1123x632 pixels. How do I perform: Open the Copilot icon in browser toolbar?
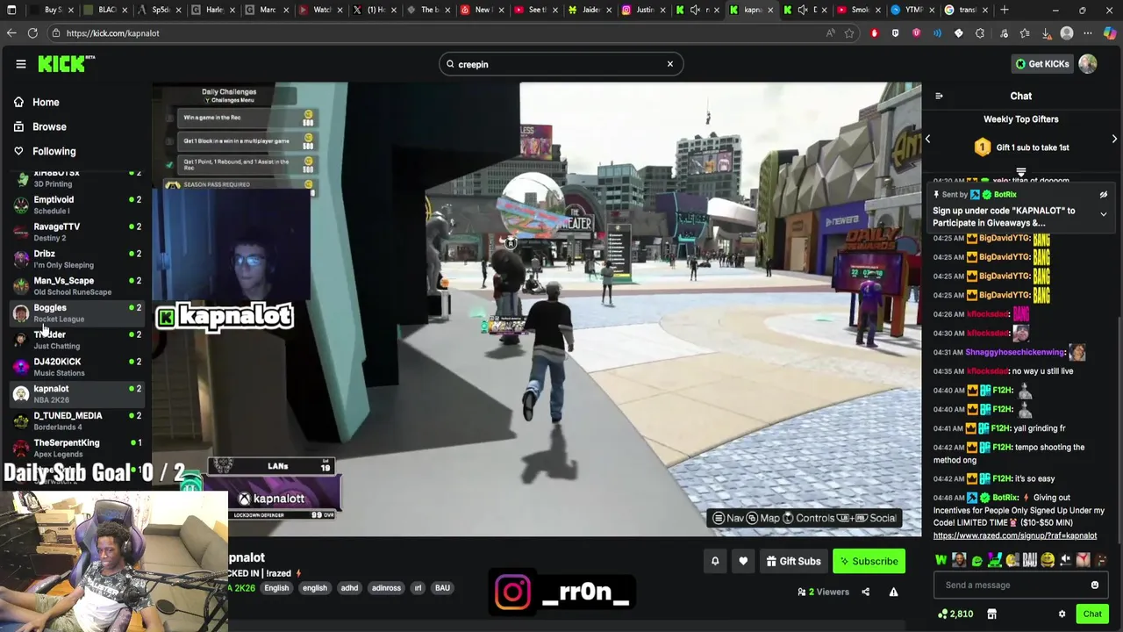point(1110,33)
